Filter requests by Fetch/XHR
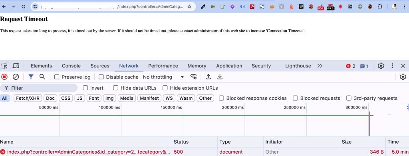This screenshot has height=156, width=409. (28, 98)
